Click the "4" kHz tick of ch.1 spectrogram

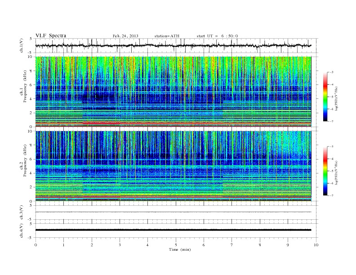[x=31, y=99]
